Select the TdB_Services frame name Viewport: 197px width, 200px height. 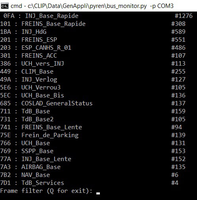coord(43,183)
